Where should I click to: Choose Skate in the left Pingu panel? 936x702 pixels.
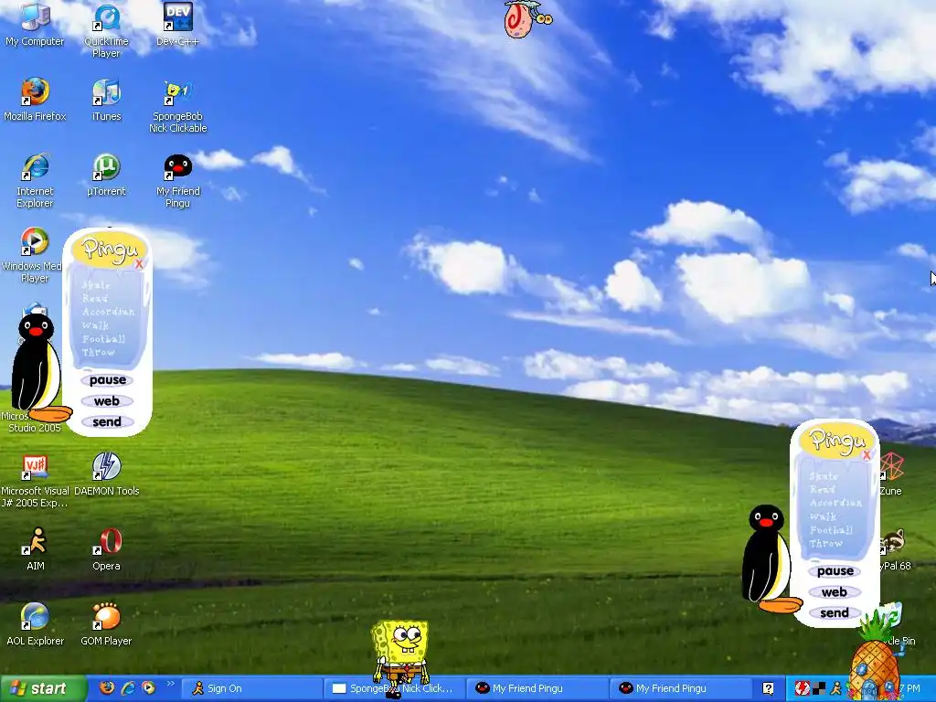[x=96, y=285]
